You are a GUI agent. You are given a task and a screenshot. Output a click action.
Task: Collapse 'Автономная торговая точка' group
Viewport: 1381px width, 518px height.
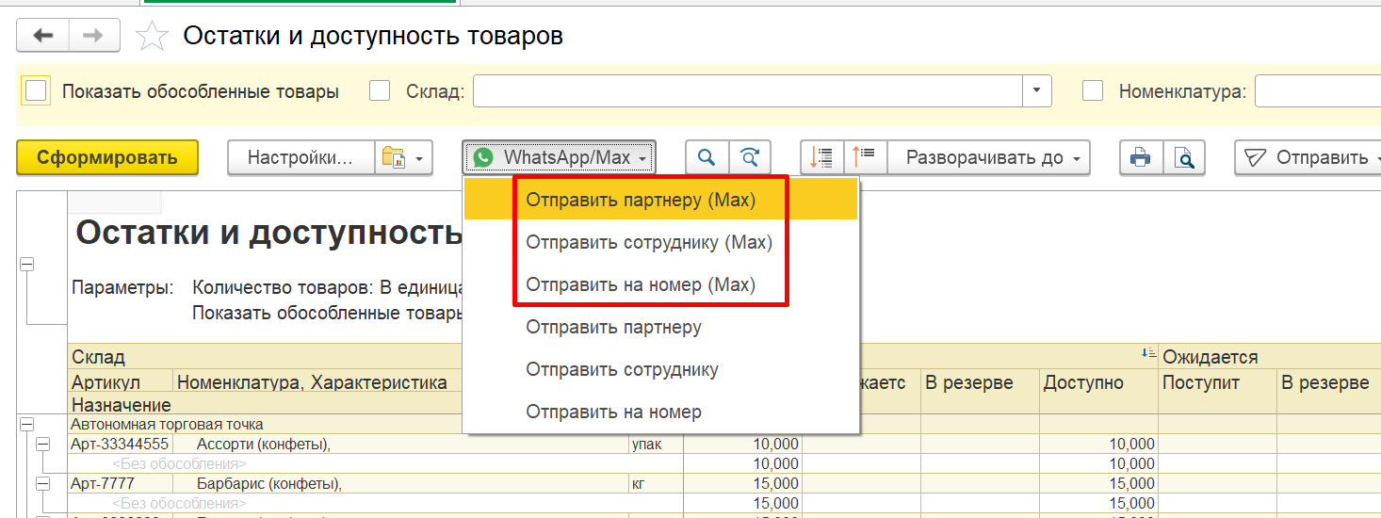pos(26,425)
